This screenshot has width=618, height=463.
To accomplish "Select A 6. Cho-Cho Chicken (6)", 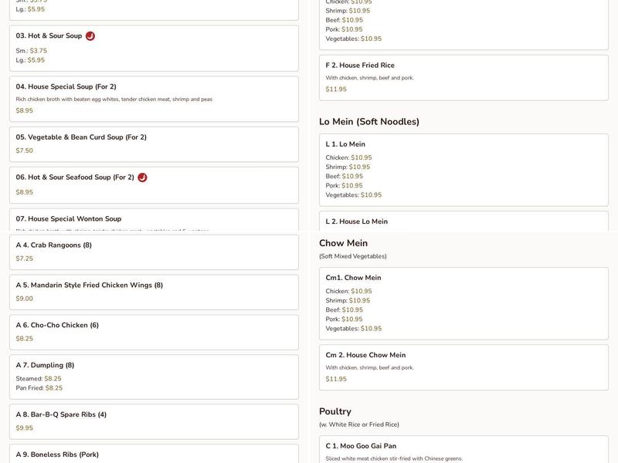I will (x=154, y=332).
